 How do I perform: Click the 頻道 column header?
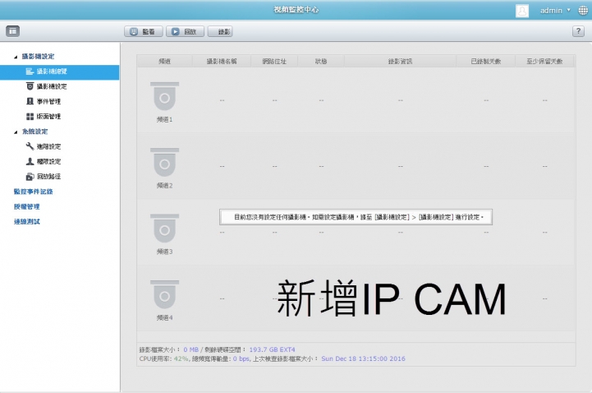click(164, 61)
